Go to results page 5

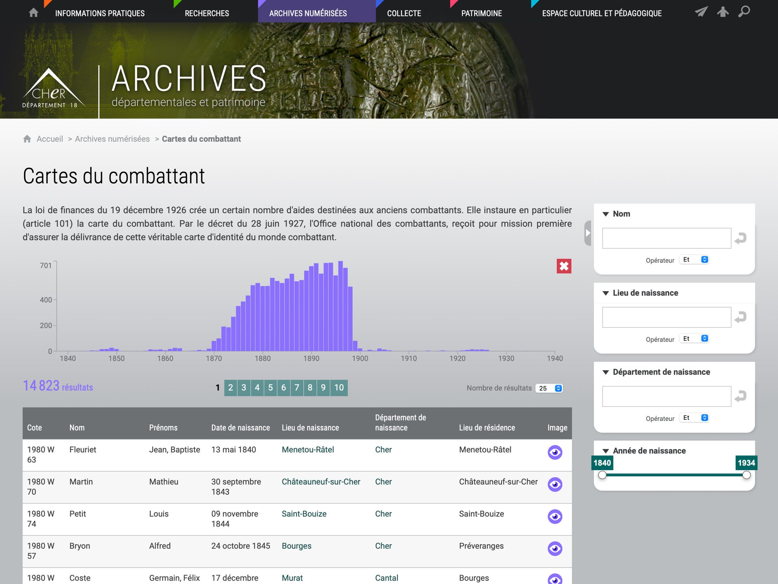[x=270, y=388]
